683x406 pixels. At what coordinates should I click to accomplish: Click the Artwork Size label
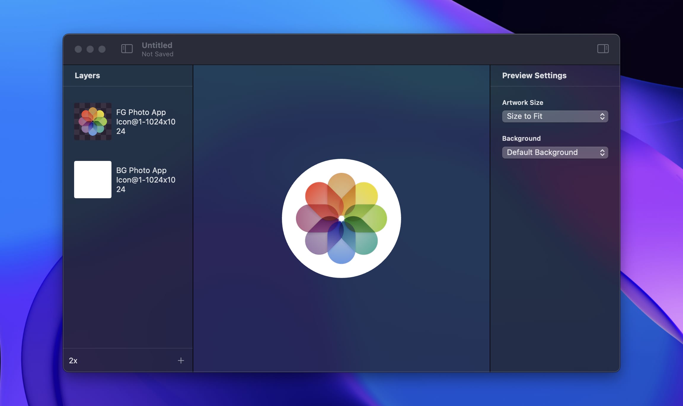point(523,103)
